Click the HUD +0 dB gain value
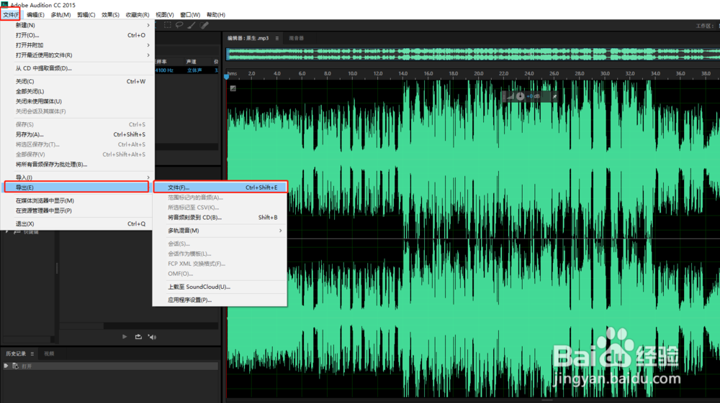The height and width of the screenshot is (403, 720). pos(534,96)
